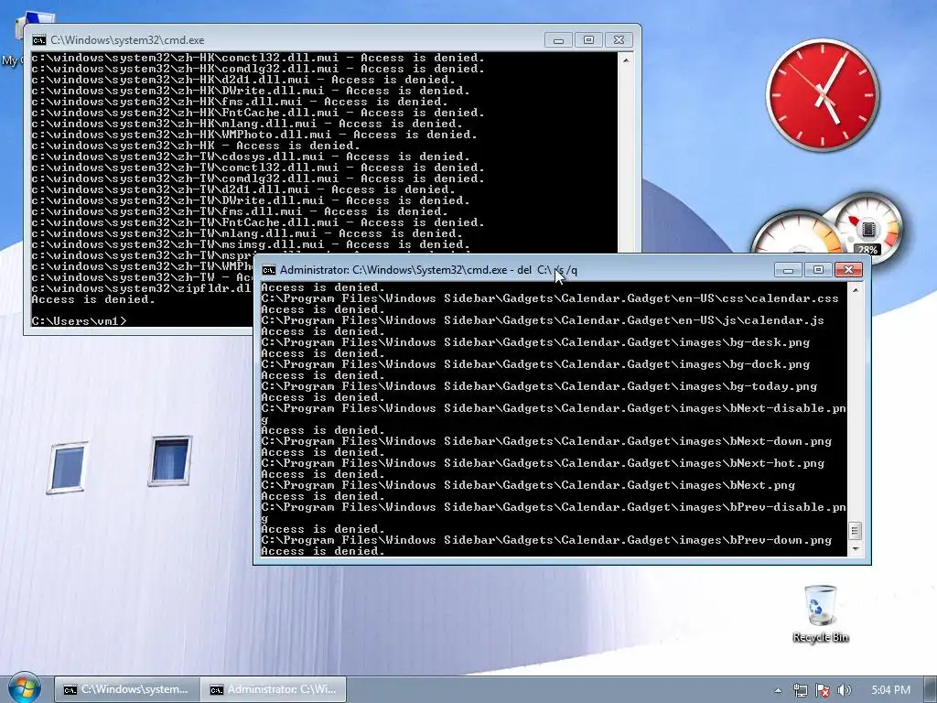Click the back window title 'C:\Windows\system32\cmd.exe'
This screenshot has height=703, width=937.
pos(127,40)
